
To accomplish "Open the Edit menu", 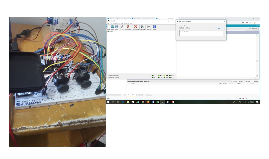I will (x=111, y=23).
